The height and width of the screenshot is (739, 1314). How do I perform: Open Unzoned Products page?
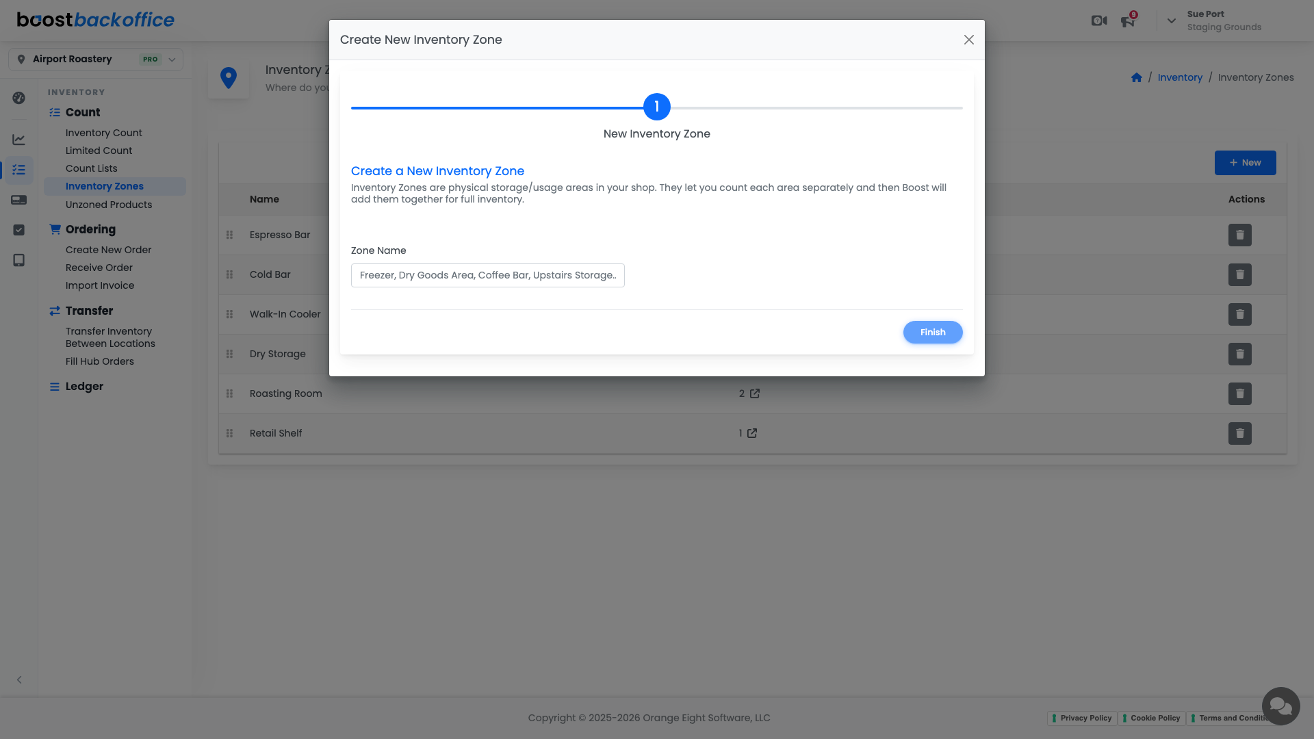[109, 205]
